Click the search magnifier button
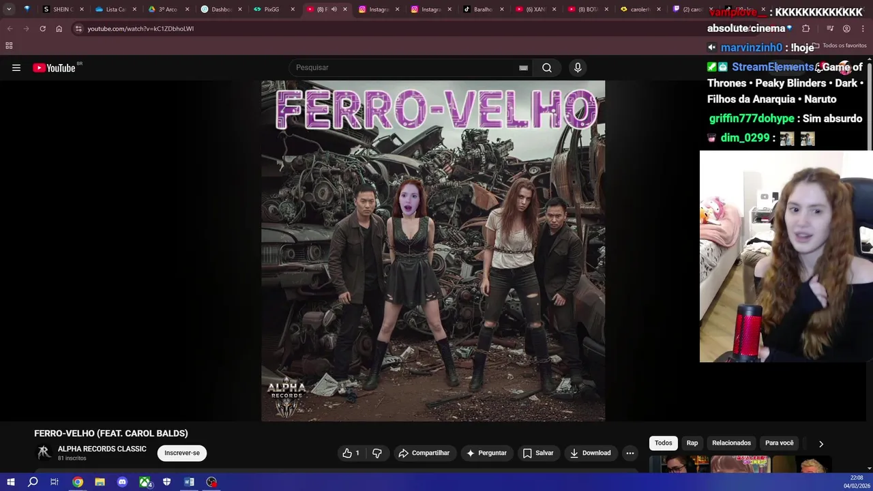This screenshot has width=873, height=491. 547,68
